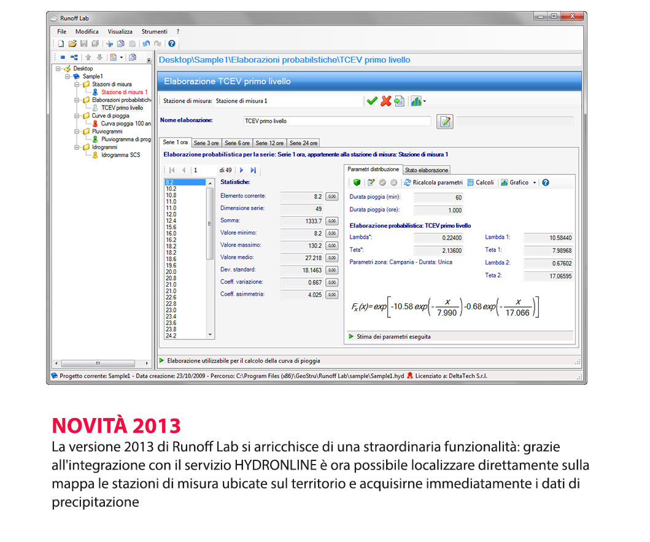Viewport: 650px width, 542px height.
Task: Switch to the Serie 6 ore tab
Action: click(x=237, y=143)
